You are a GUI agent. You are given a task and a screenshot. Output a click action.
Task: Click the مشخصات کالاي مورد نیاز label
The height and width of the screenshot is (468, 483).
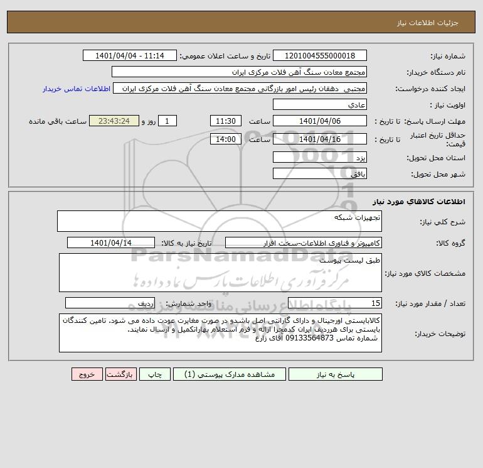[425, 273]
